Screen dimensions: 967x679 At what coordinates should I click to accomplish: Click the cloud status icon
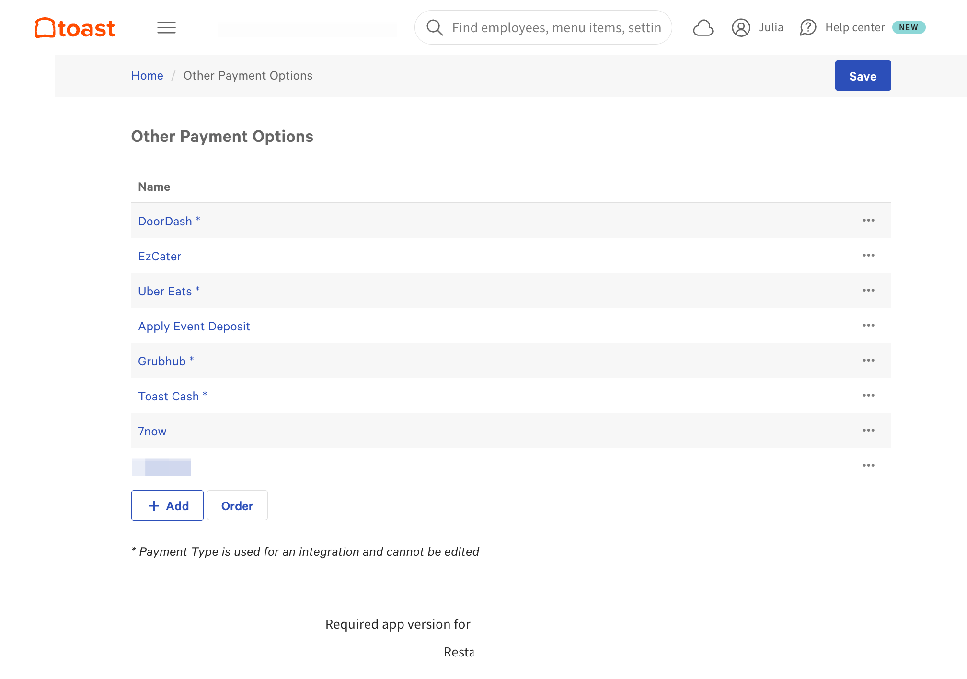(x=703, y=28)
